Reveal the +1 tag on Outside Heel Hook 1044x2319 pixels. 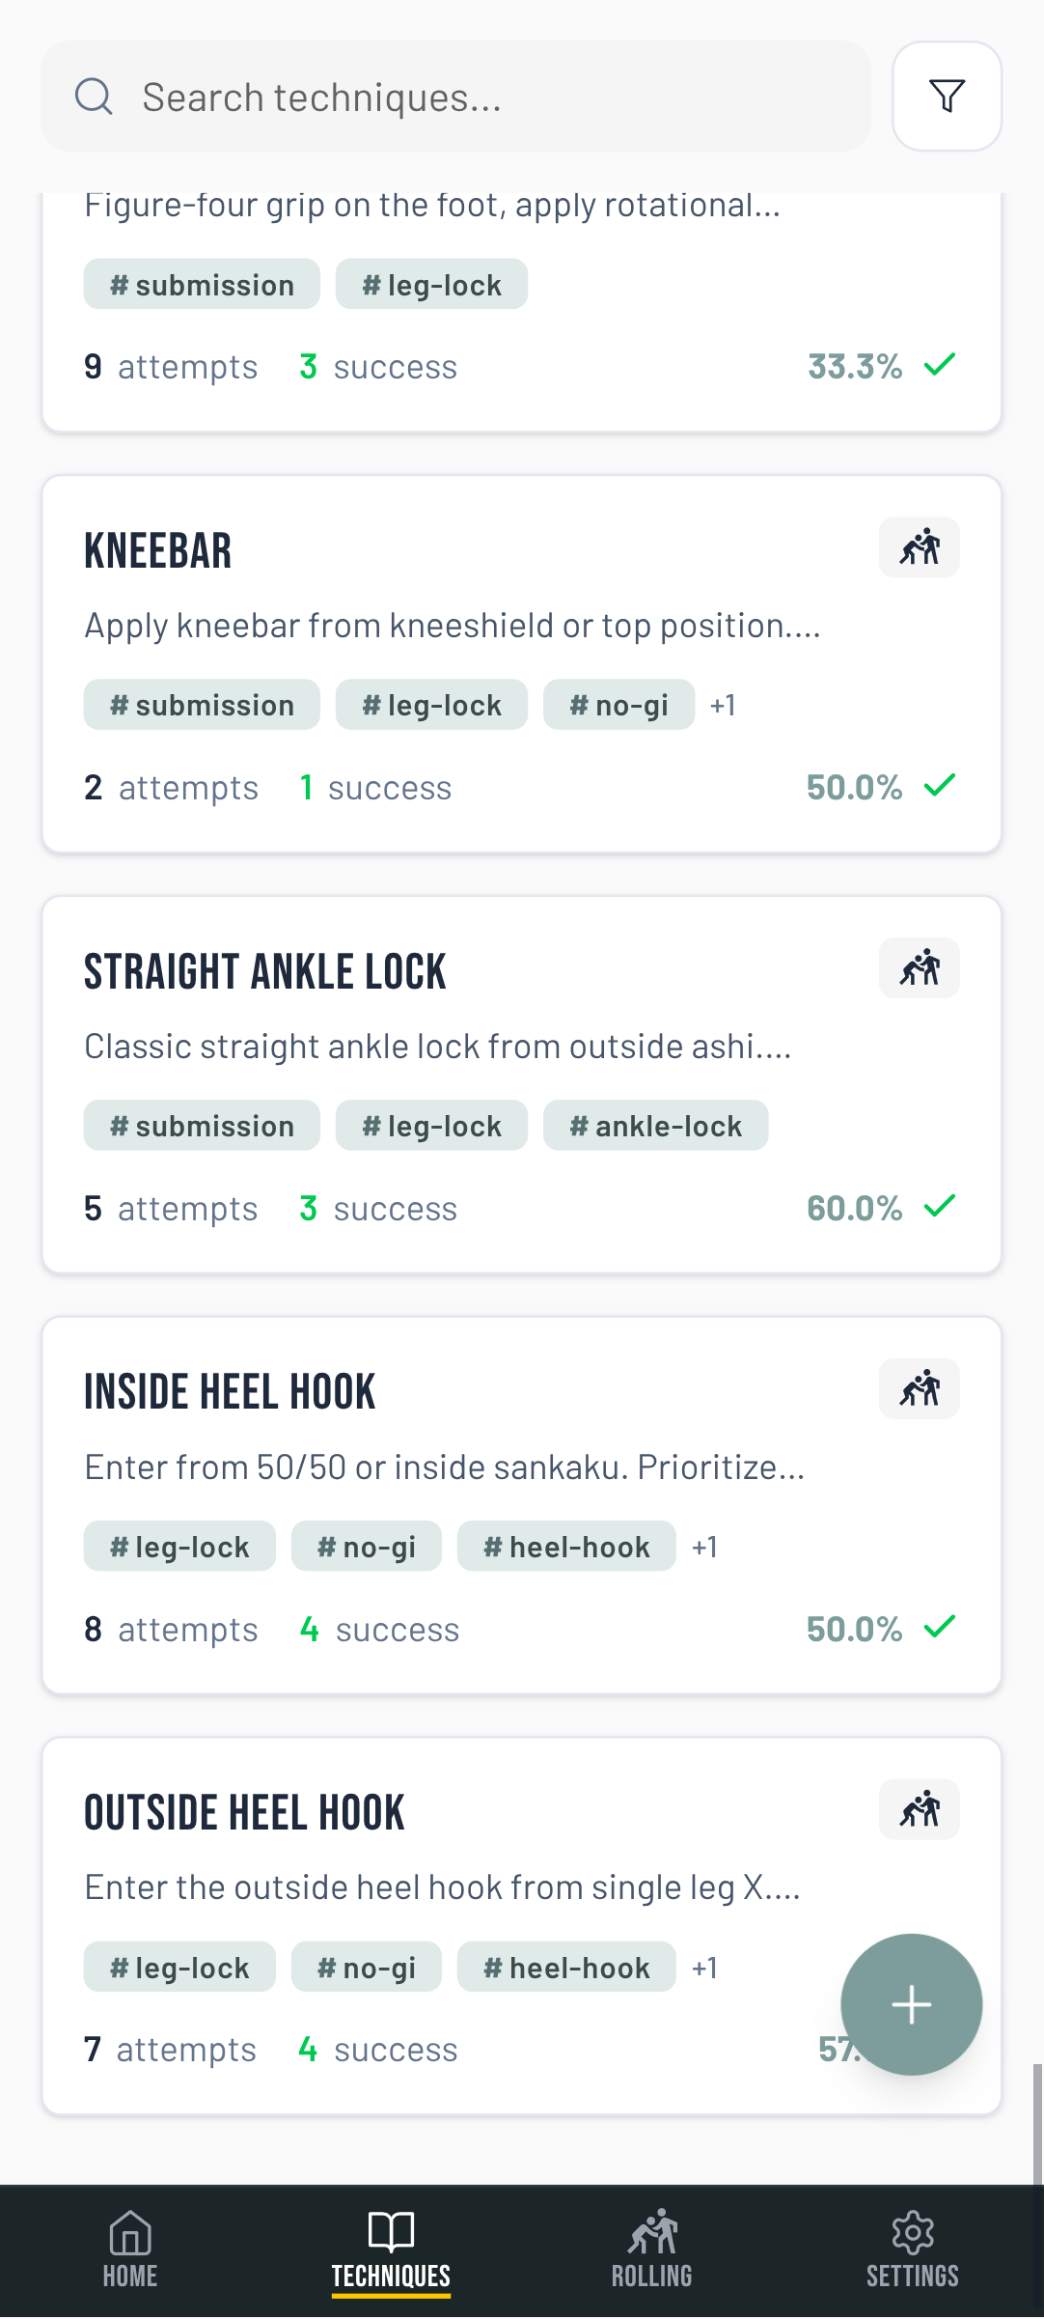click(x=703, y=1968)
